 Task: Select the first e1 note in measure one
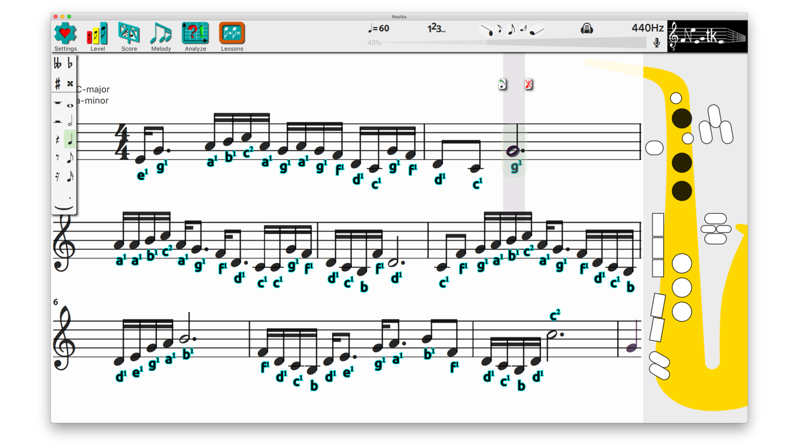(140, 159)
